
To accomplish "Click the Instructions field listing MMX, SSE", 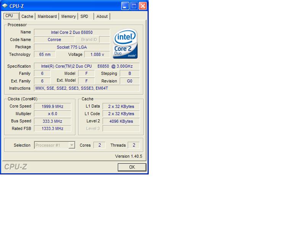I will coord(87,88).
